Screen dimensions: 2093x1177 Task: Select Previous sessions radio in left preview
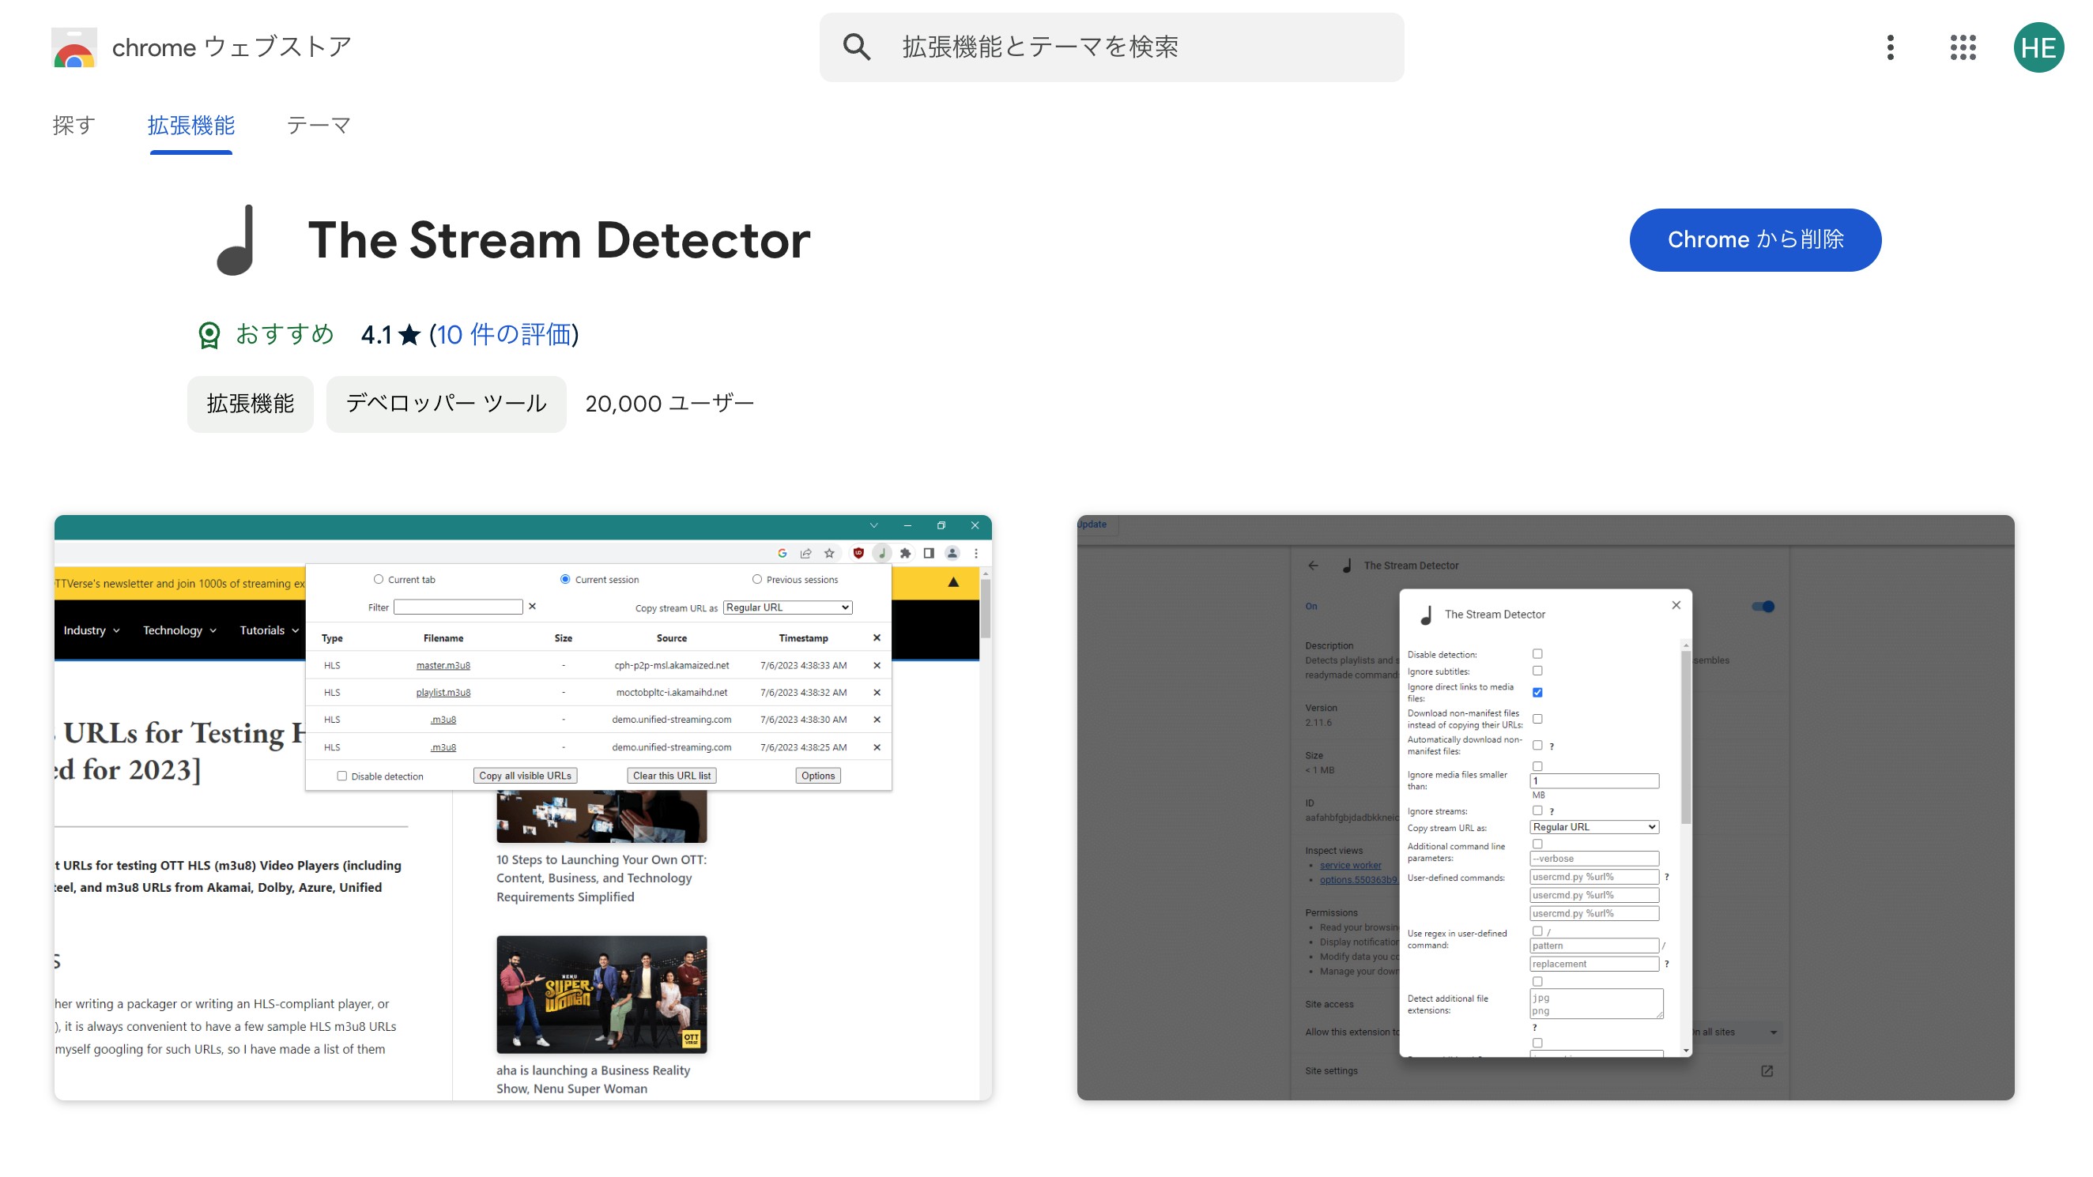pyautogui.click(x=756, y=579)
